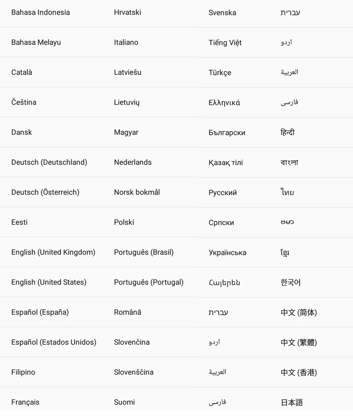Switch language to Italiano

coord(126,42)
